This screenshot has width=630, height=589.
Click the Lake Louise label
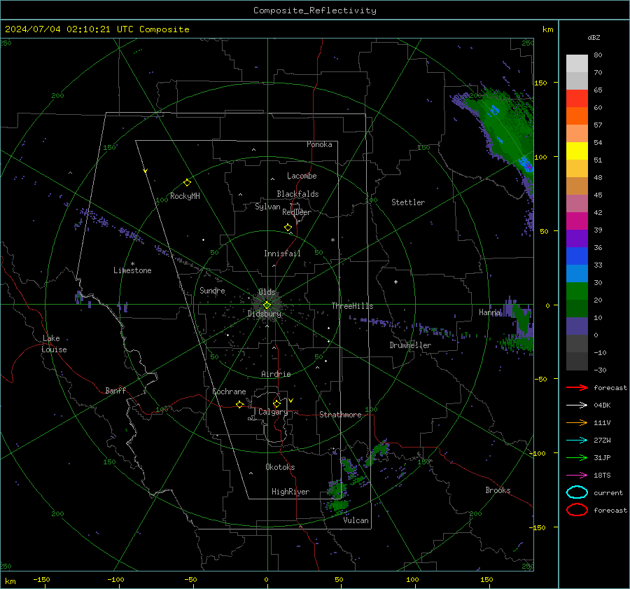[54, 344]
